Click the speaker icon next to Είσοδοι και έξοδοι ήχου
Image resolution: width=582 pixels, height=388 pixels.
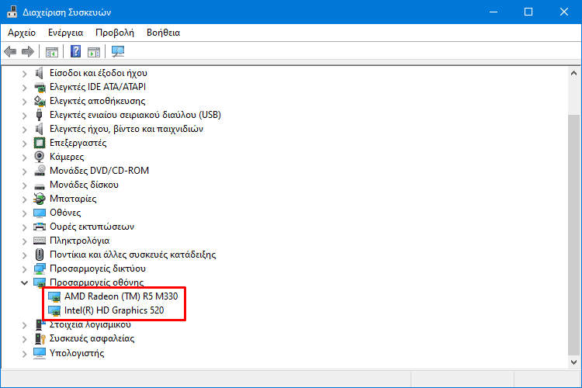pyautogui.click(x=40, y=73)
